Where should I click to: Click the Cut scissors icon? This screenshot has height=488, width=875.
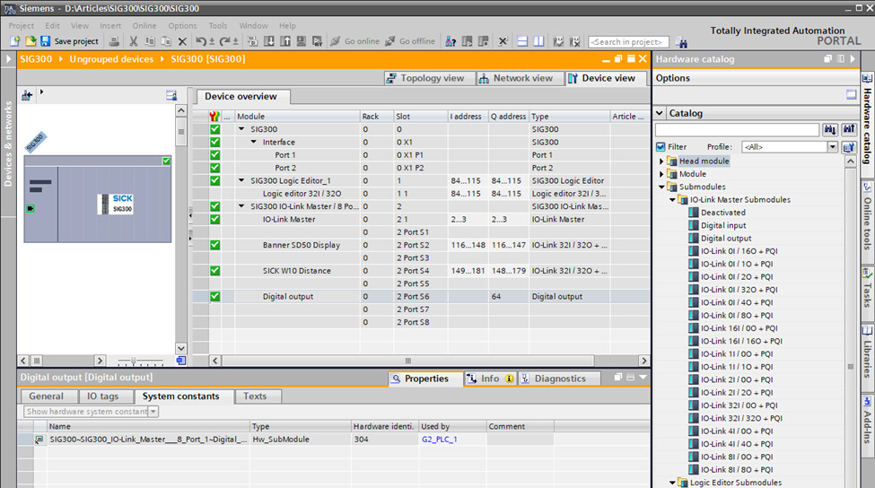click(134, 41)
